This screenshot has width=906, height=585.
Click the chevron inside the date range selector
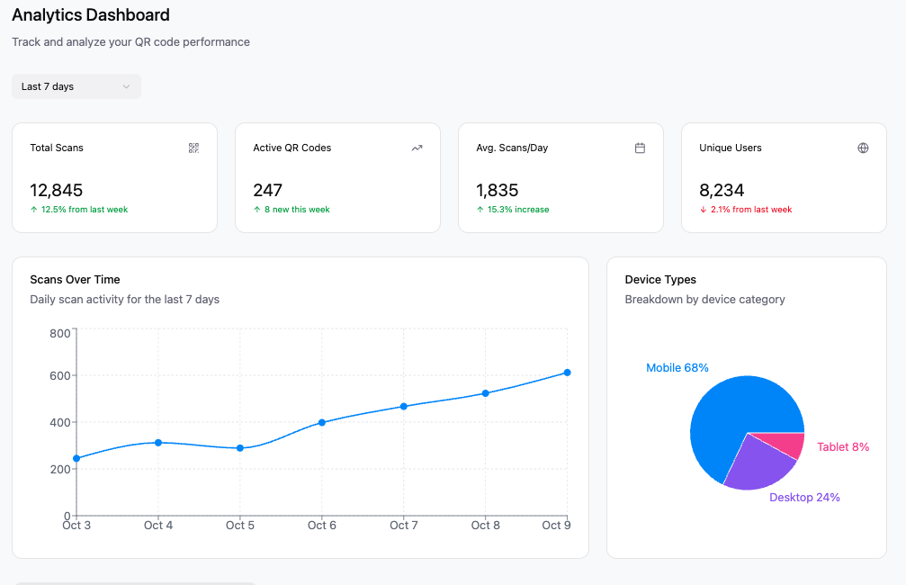(127, 85)
